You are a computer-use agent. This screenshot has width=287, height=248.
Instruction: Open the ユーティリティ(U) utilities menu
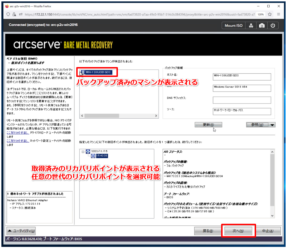[x=21, y=231]
